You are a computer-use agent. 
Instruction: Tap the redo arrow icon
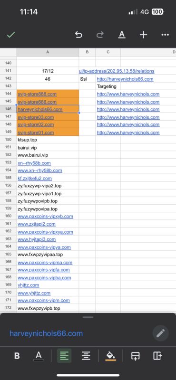[x=100, y=35]
